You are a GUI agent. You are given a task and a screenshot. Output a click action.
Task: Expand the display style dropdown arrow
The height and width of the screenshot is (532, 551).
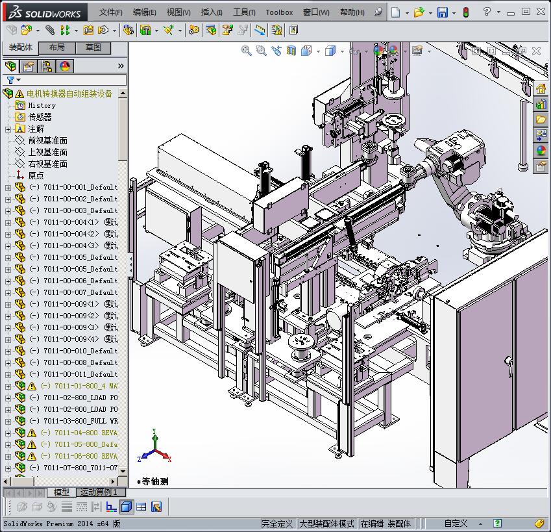(x=343, y=50)
